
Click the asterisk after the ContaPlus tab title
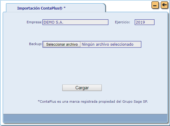pos(65,7)
